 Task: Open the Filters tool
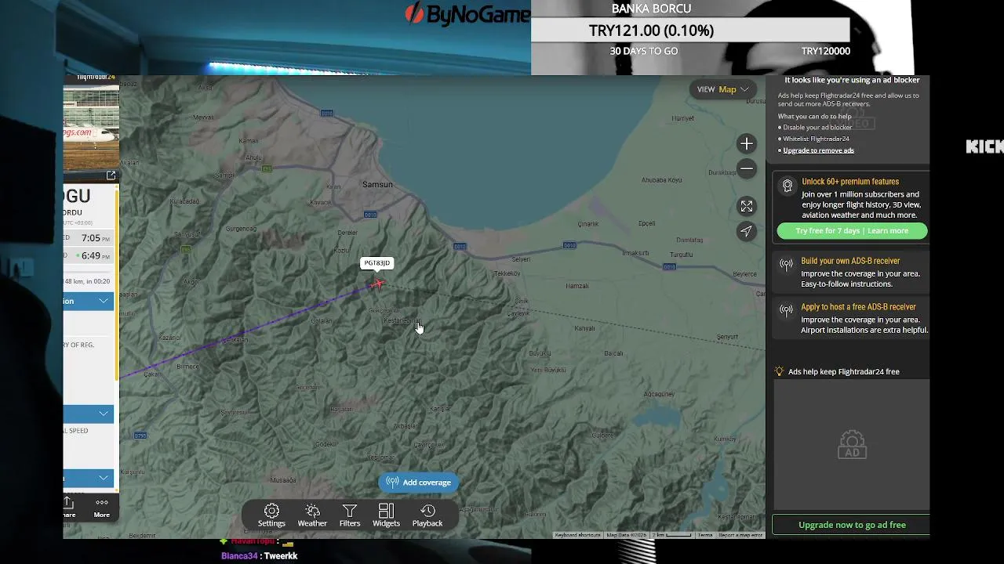[x=350, y=515]
